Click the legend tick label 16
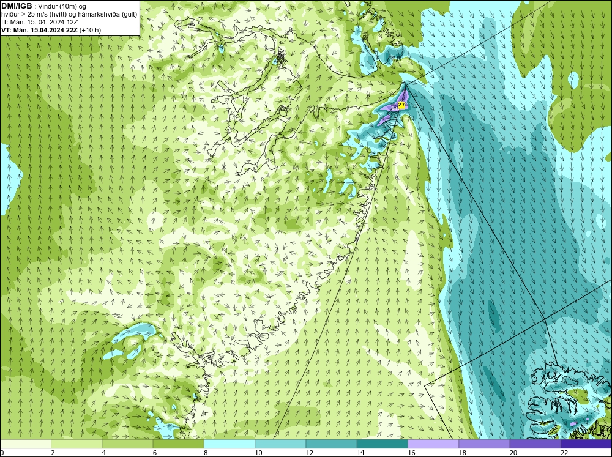The height and width of the screenshot is (457, 612). [411, 453]
